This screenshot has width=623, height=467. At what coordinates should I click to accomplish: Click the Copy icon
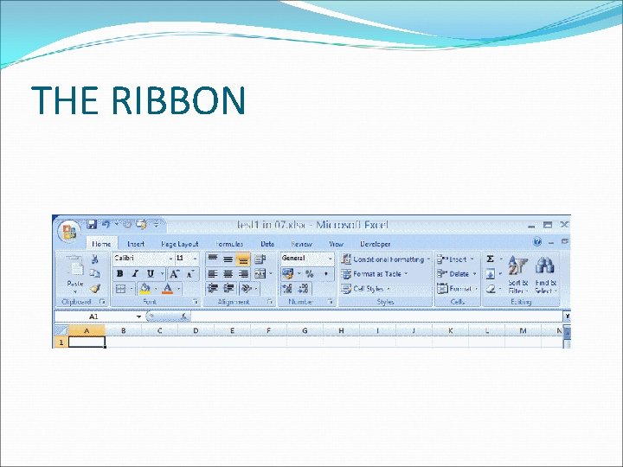click(94, 273)
